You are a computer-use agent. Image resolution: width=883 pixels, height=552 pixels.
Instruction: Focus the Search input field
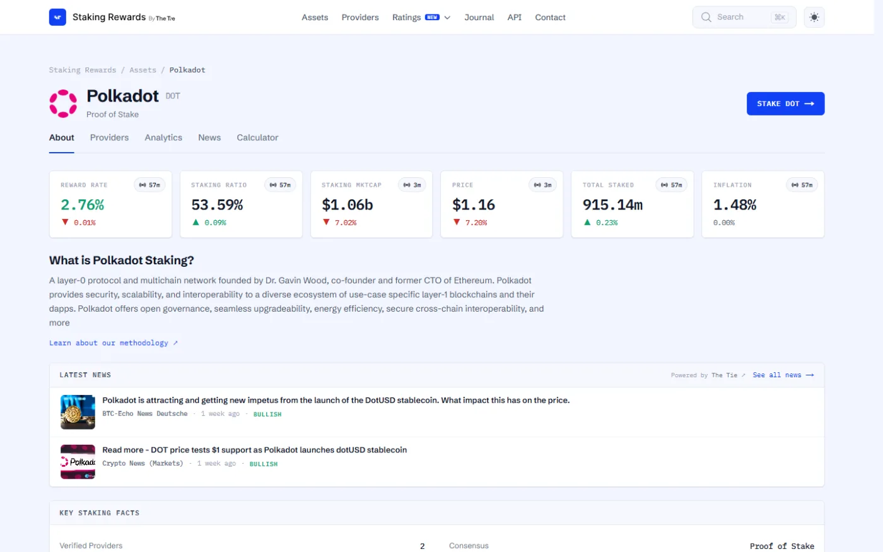(744, 17)
